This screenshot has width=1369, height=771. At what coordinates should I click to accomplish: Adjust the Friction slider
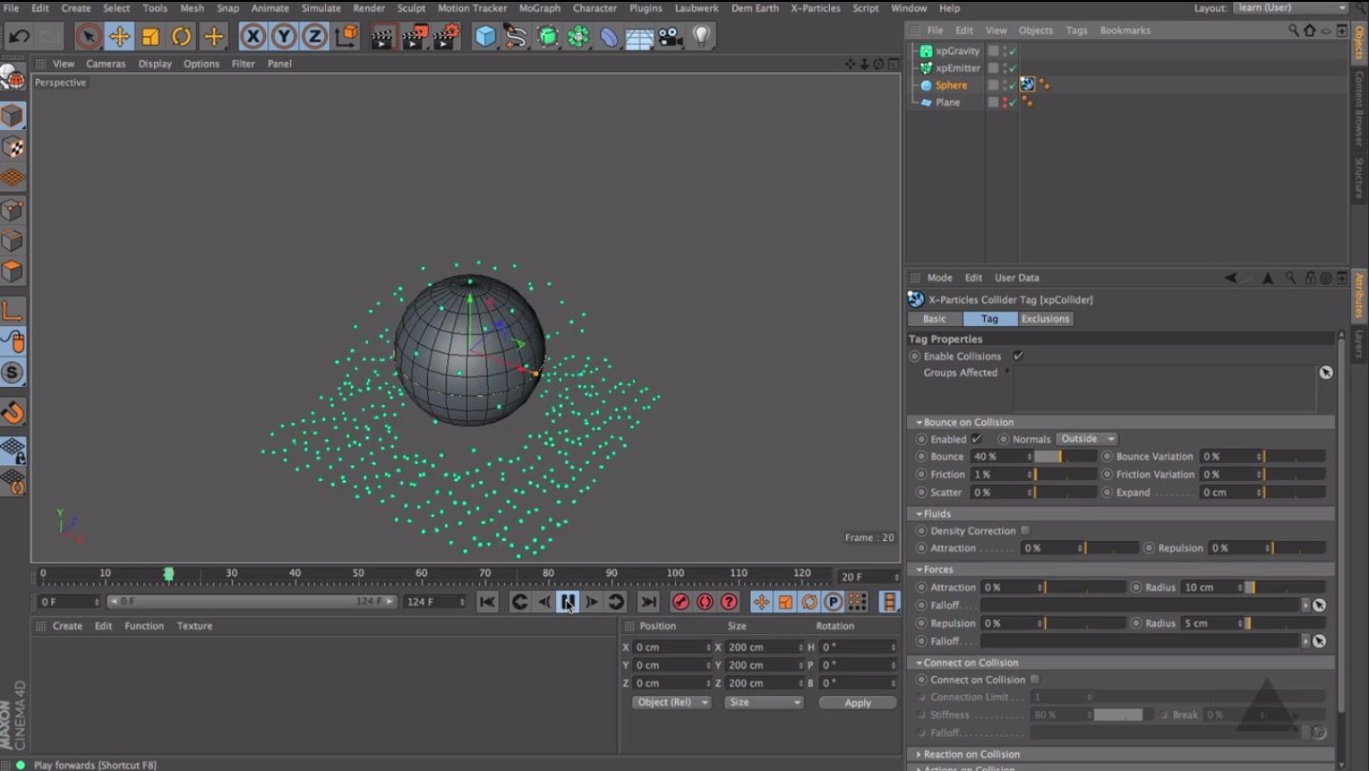point(1065,474)
